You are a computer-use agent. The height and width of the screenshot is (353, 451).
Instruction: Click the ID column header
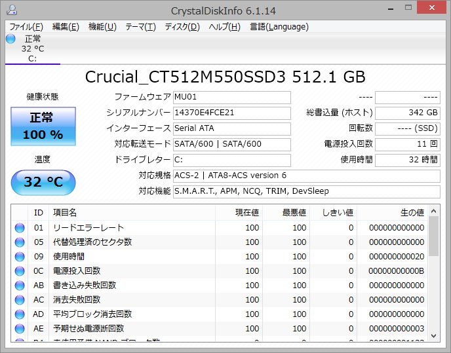pos(38,213)
